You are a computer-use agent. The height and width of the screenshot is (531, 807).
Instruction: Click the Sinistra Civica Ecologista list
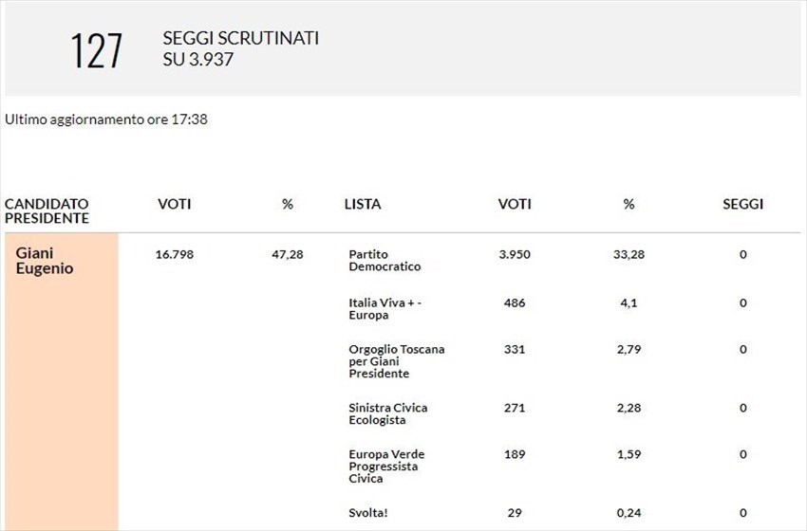(x=387, y=413)
